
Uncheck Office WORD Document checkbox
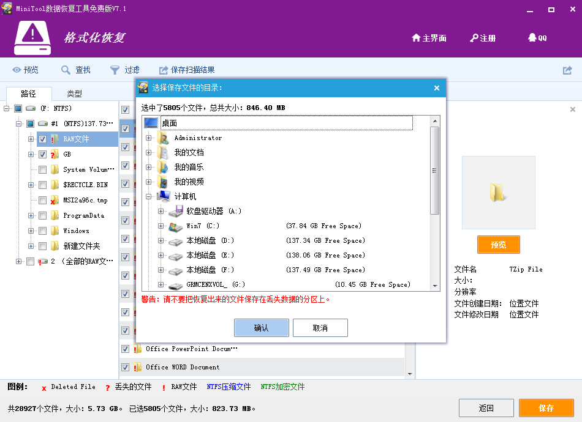point(126,367)
